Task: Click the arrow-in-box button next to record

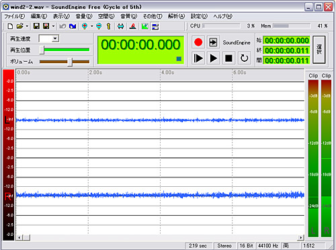Action: pos(213,42)
